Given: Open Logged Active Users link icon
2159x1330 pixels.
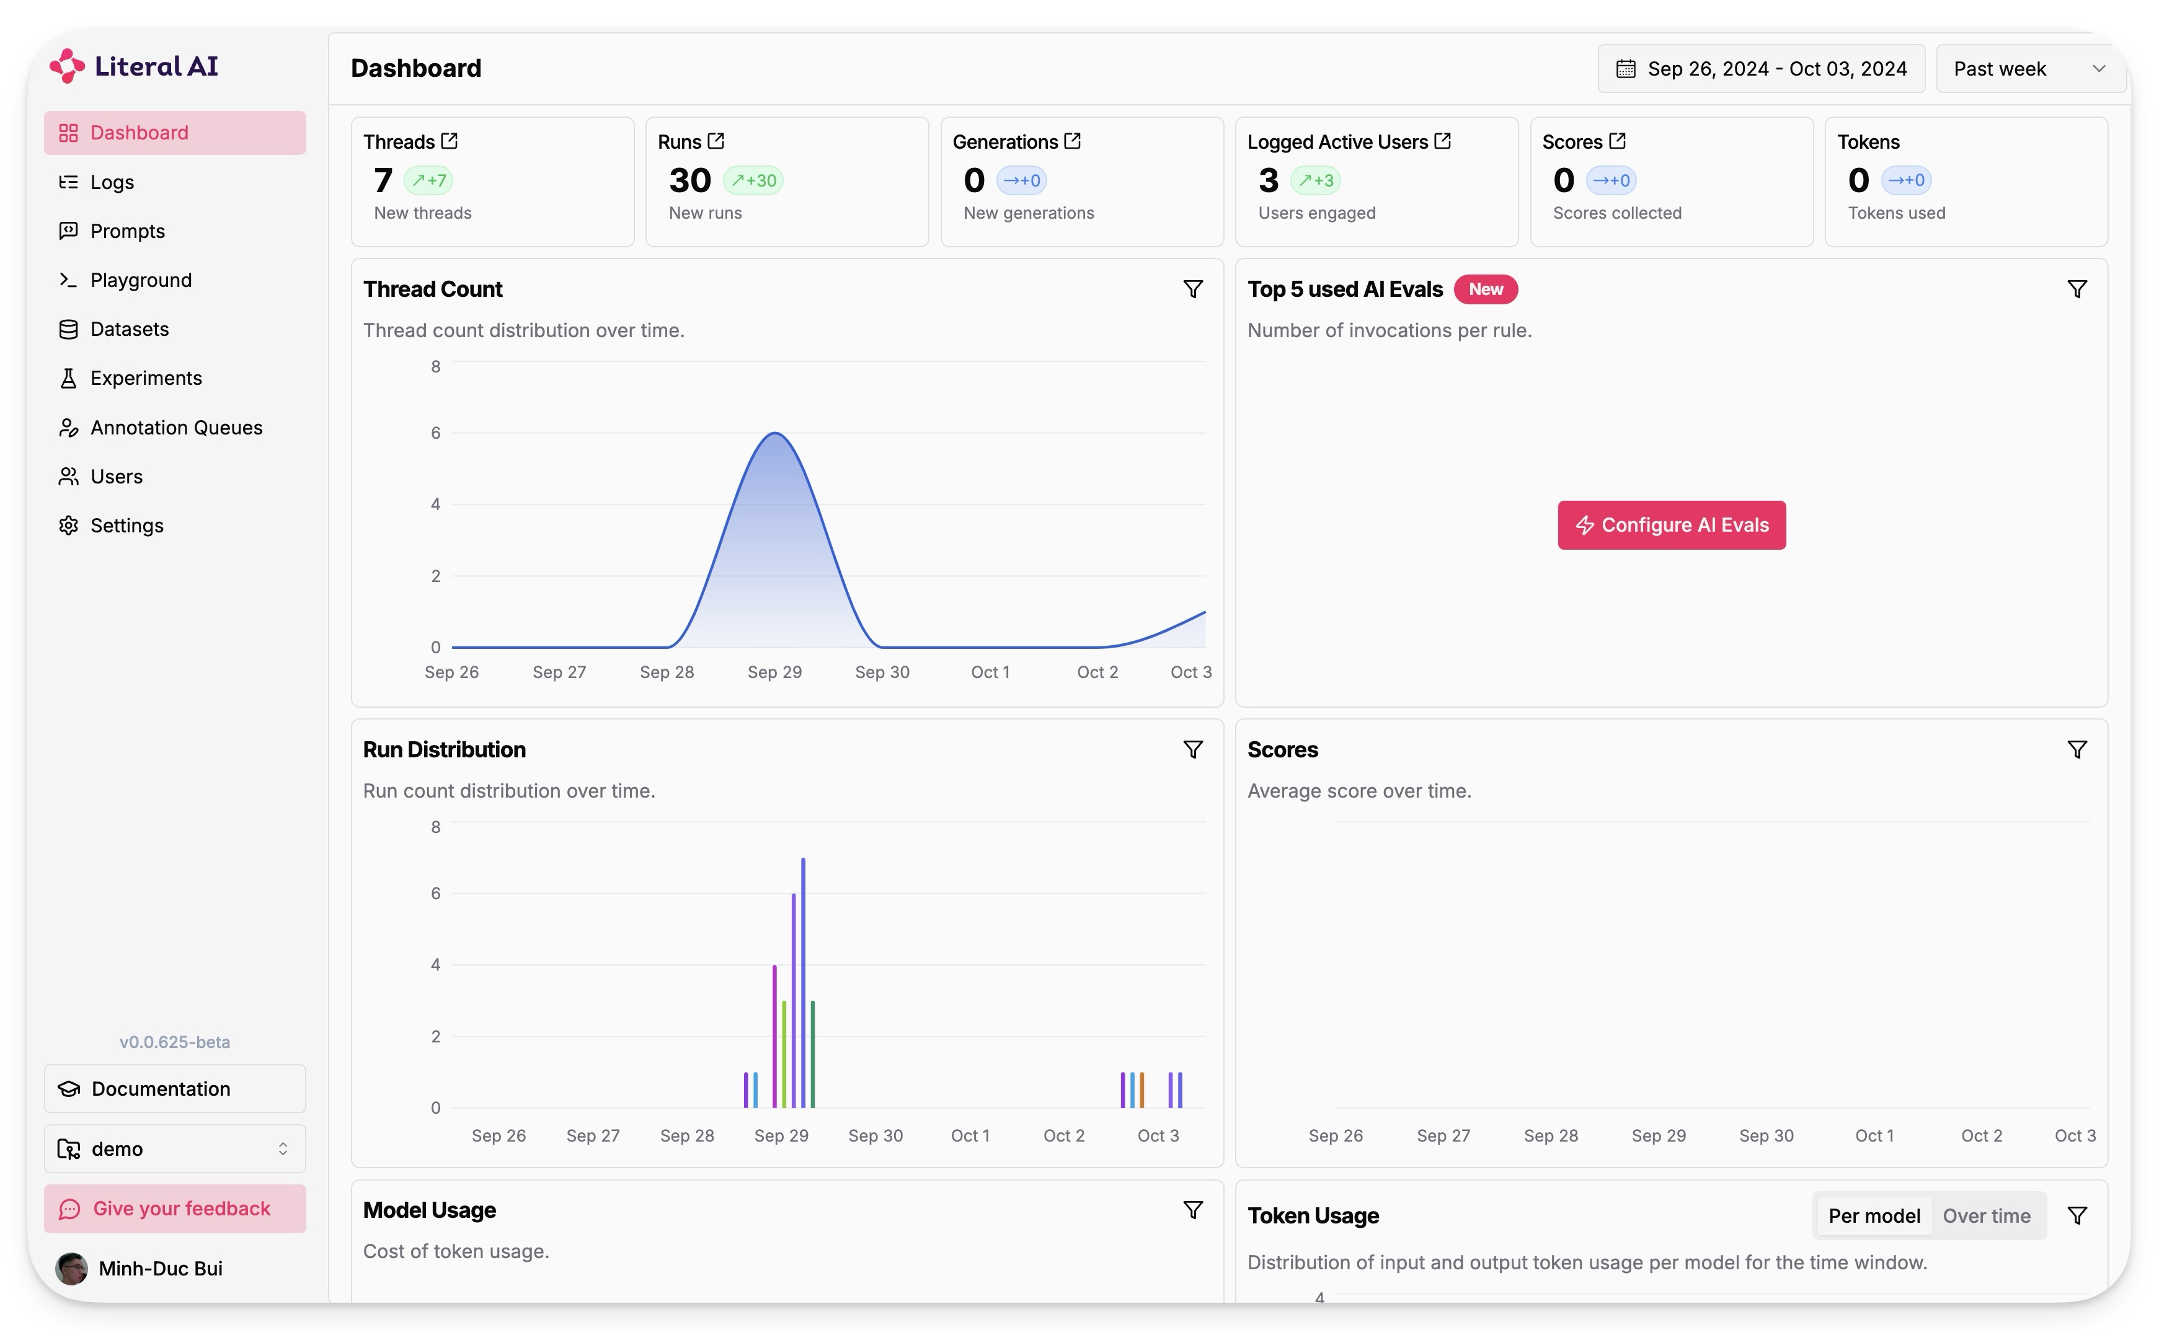Looking at the screenshot, I should [x=1443, y=141].
